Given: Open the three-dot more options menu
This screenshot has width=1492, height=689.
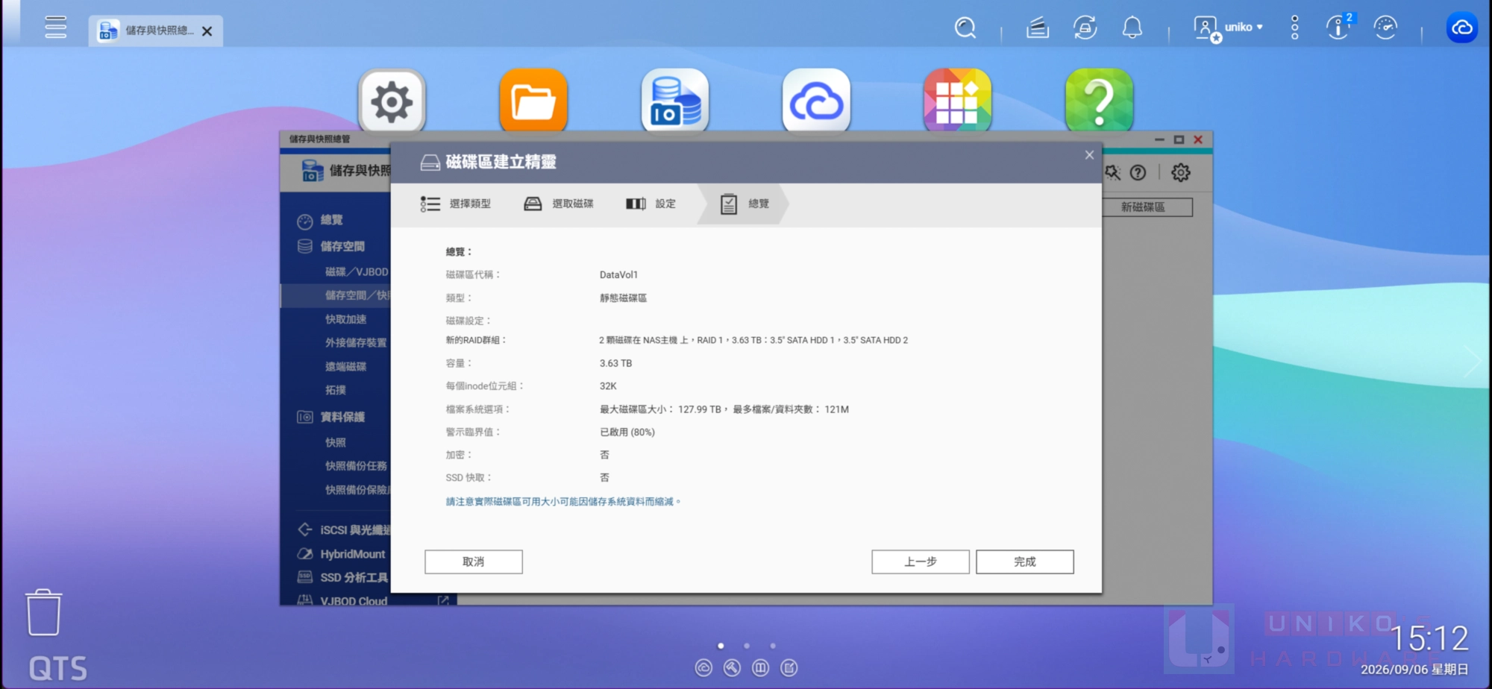Looking at the screenshot, I should (x=1294, y=28).
